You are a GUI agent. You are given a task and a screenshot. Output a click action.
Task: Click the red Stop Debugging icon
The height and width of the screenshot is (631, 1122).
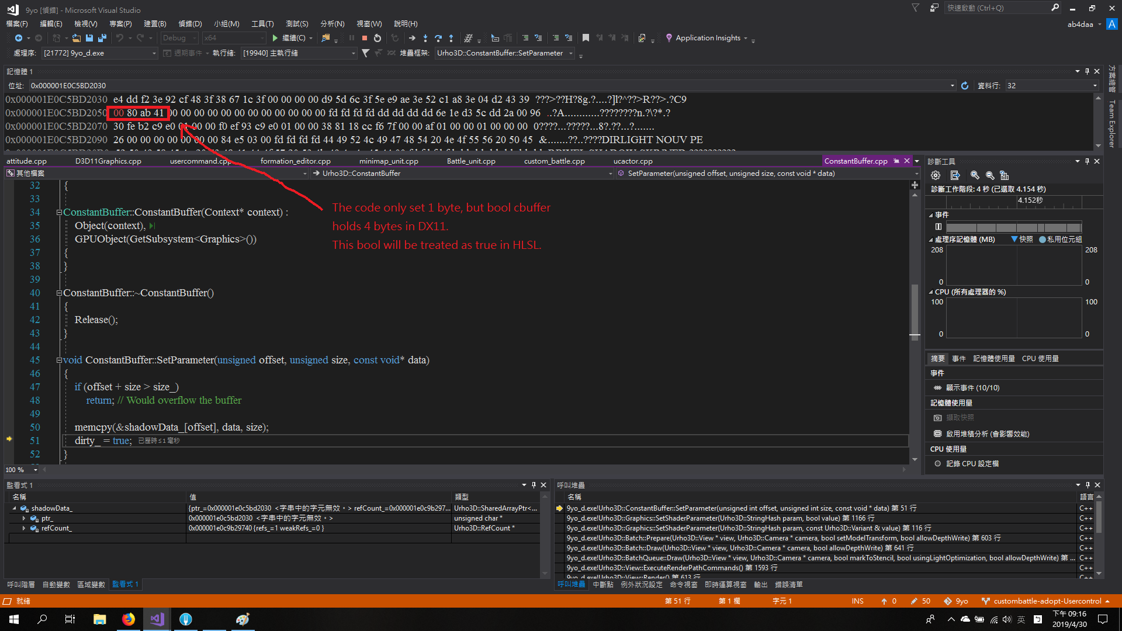tap(365, 38)
